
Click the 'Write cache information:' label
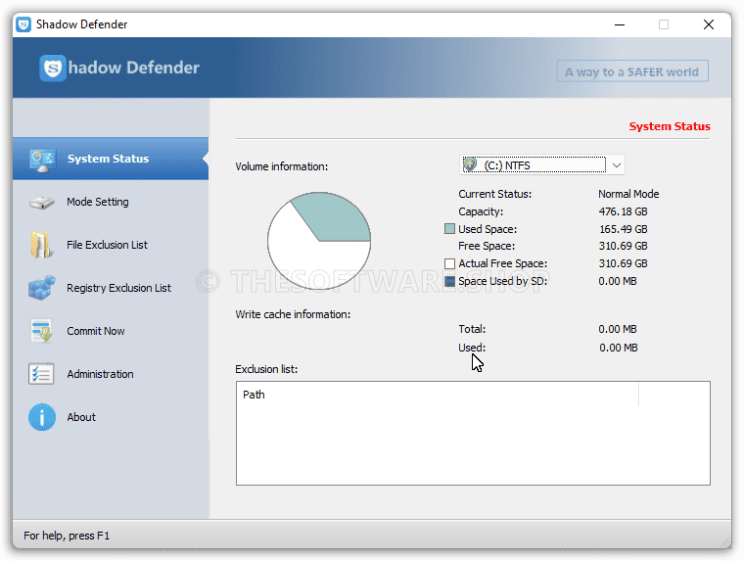click(x=293, y=314)
